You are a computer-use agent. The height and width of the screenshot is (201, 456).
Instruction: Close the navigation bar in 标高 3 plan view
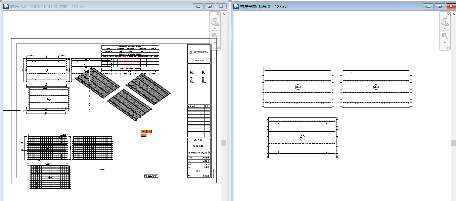click(449, 13)
